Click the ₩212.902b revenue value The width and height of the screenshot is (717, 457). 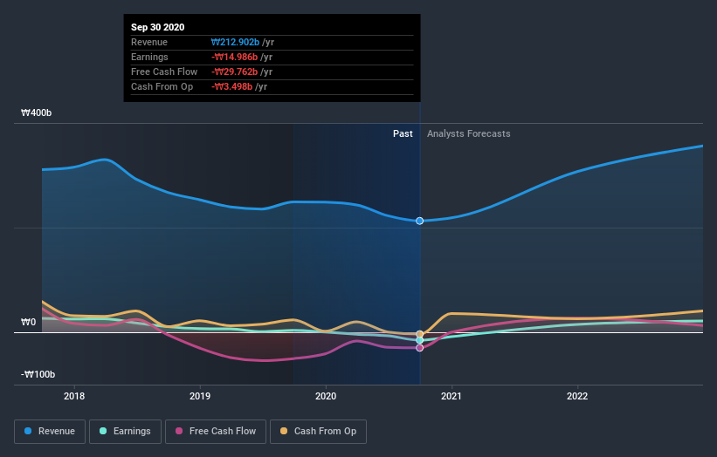coord(235,42)
